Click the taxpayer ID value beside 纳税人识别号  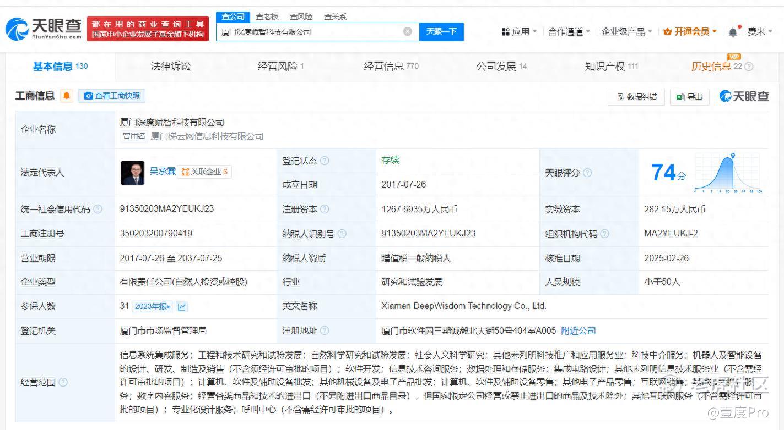coord(429,233)
